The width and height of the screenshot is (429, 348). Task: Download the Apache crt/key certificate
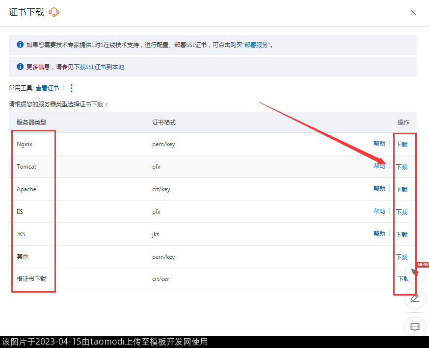(x=402, y=190)
